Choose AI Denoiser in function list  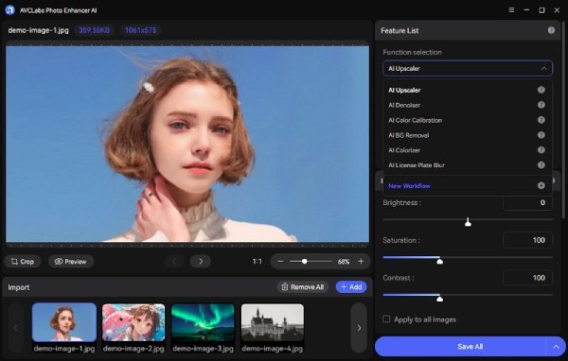(x=404, y=105)
